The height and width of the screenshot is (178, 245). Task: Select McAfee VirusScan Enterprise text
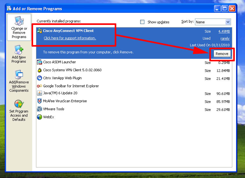click(65, 101)
